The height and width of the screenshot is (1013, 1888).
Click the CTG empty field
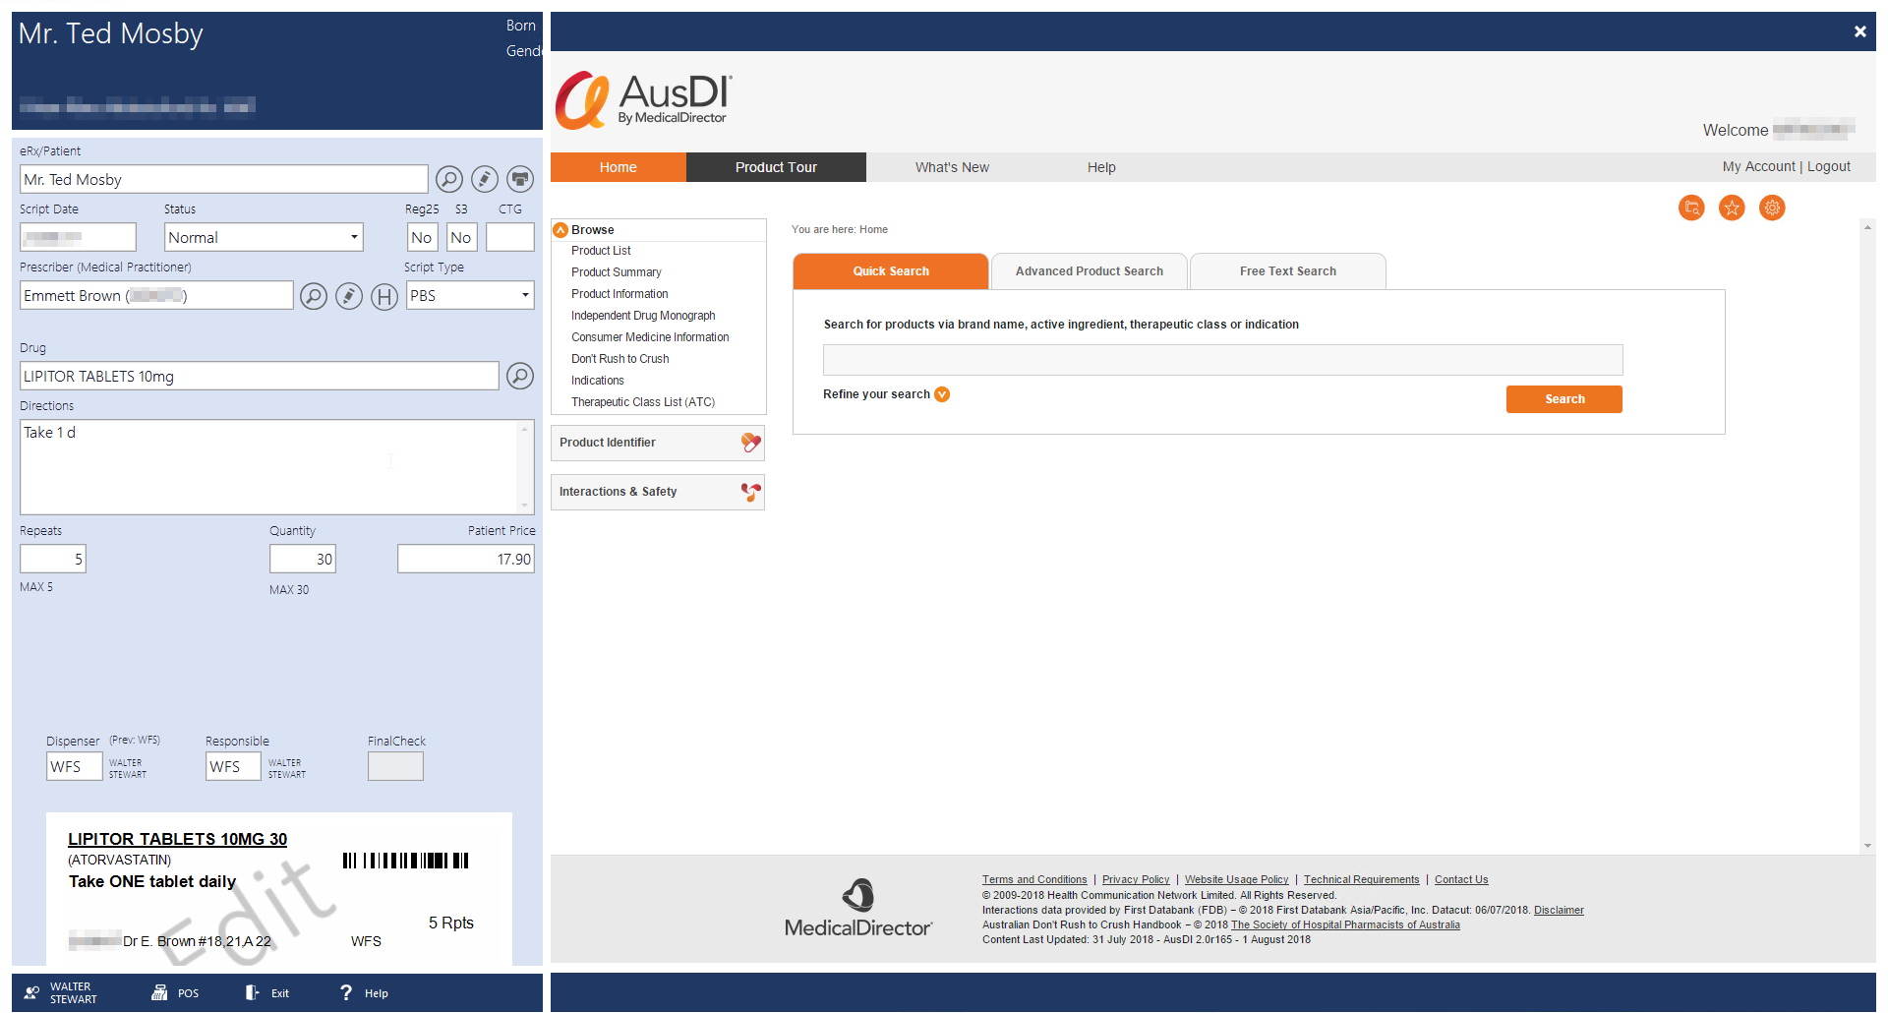coord(510,237)
